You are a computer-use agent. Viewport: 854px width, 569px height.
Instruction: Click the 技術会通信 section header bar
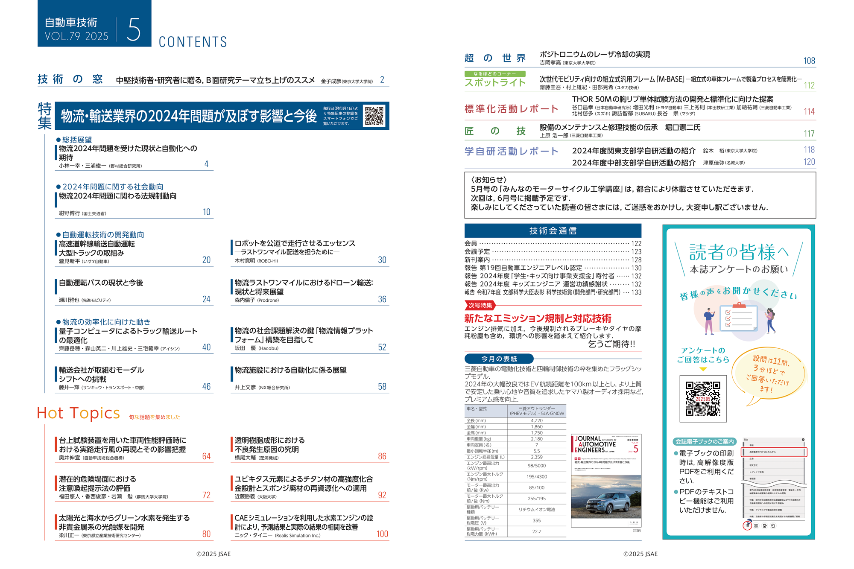553,231
